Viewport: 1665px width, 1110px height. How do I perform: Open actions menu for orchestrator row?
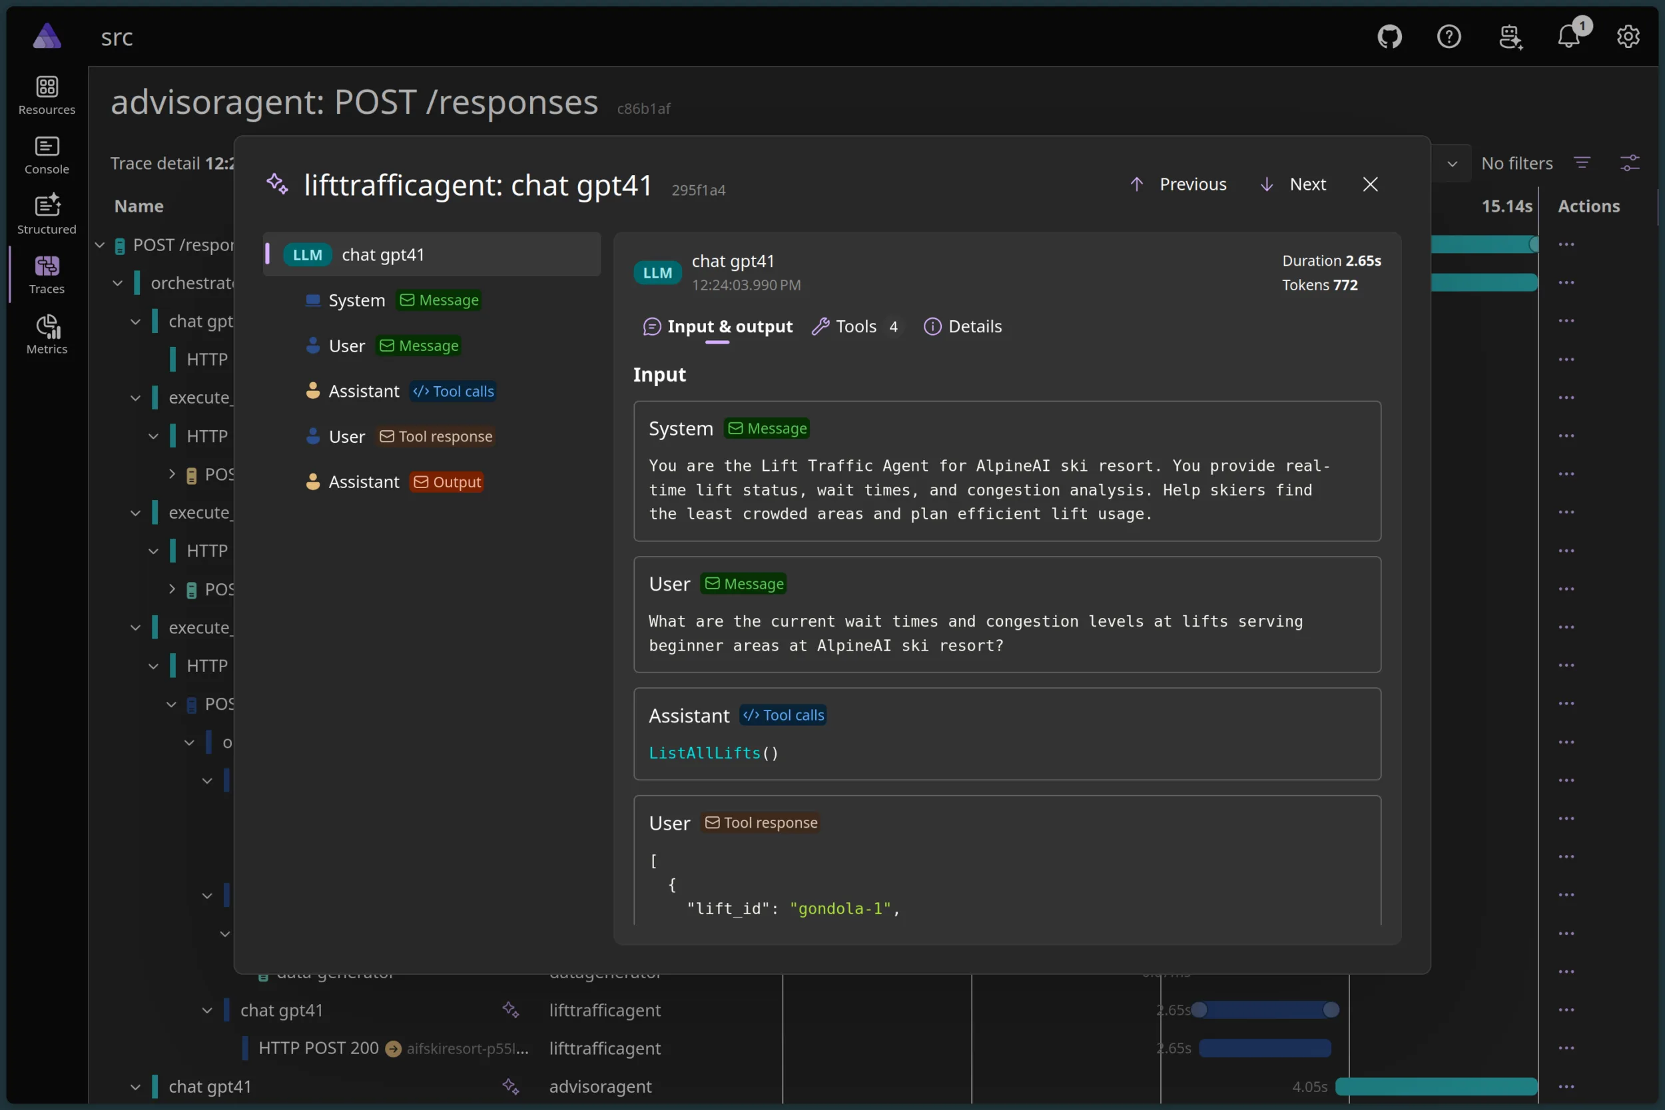click(1566, 282)
